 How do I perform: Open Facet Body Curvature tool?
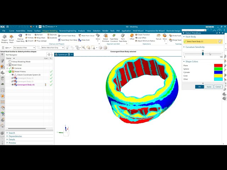click(x=114, y=38)
